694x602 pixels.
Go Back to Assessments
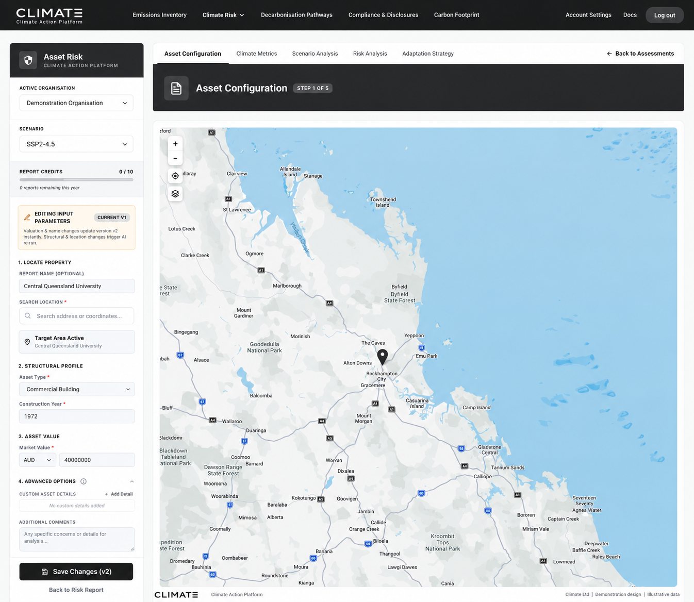[640, 54]
